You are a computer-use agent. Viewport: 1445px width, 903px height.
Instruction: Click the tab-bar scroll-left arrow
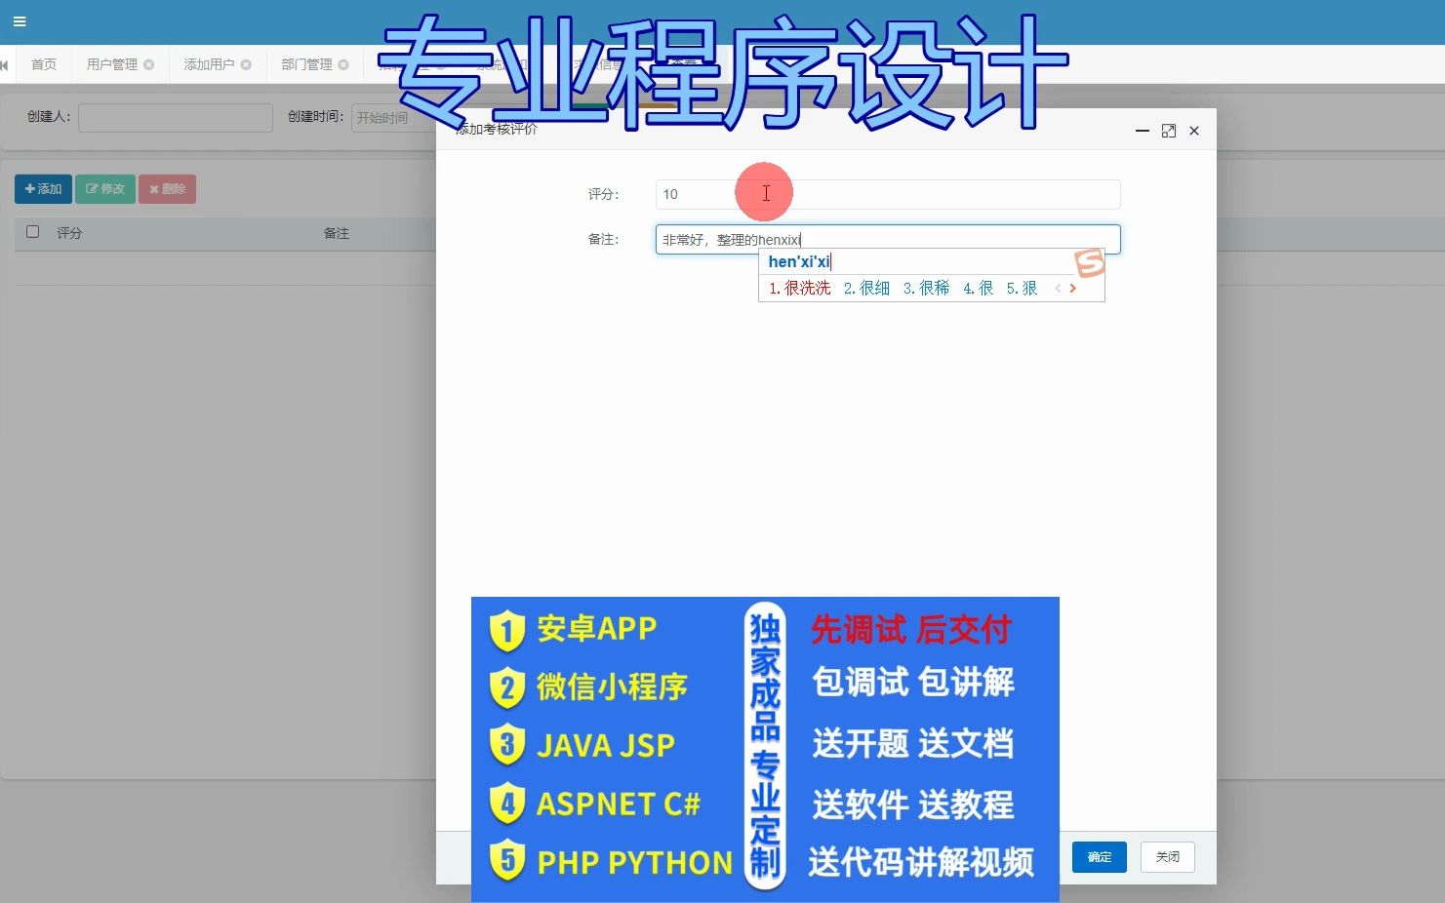pyautogui.click(x=5, y=64)
